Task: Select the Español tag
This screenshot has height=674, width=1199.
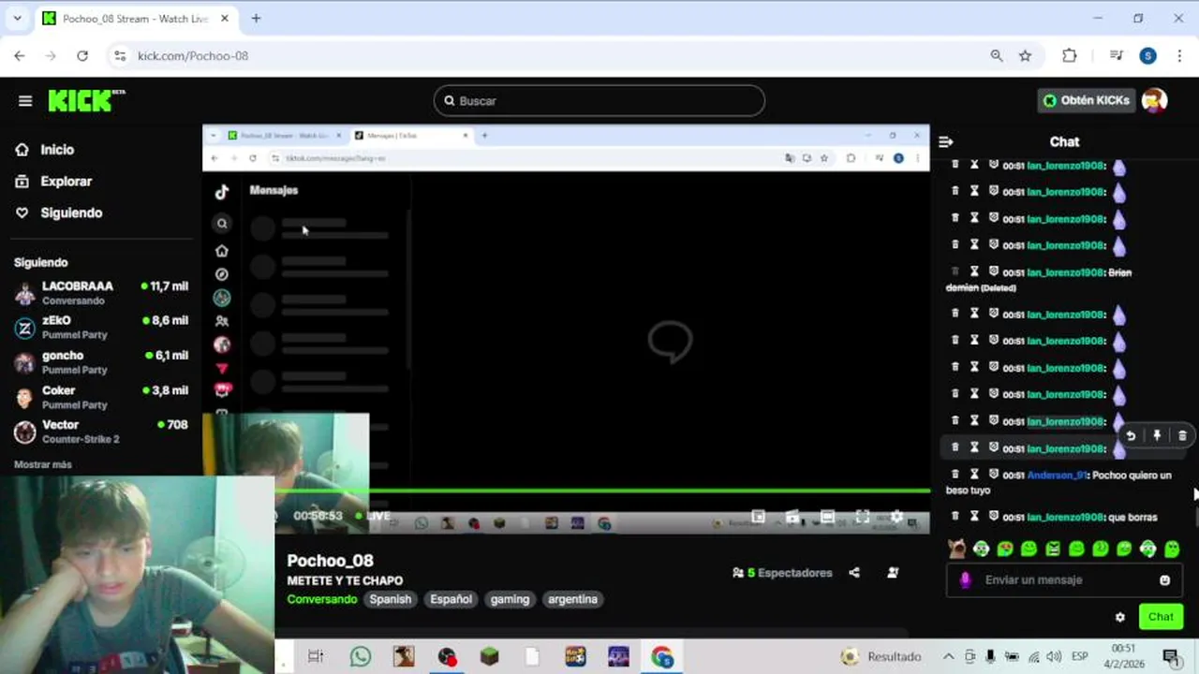Action: 451,599
